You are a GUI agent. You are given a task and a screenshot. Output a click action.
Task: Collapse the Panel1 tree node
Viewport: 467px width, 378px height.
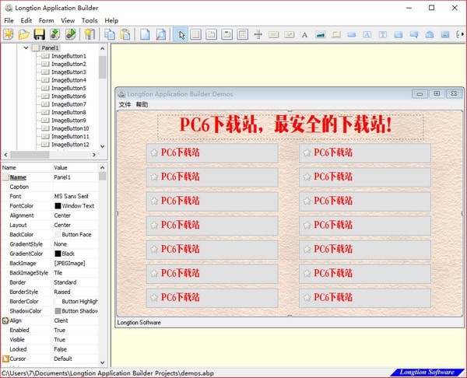tap(26, 47)
